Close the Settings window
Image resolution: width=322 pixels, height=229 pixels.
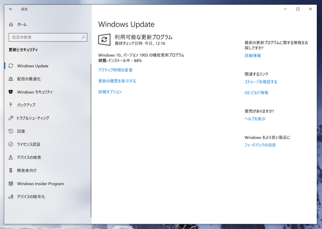click(311, 9)
